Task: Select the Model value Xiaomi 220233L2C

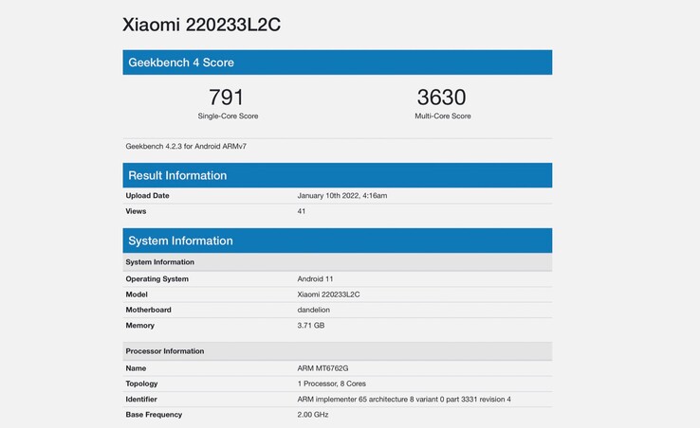Action: (x=328, y=294)
